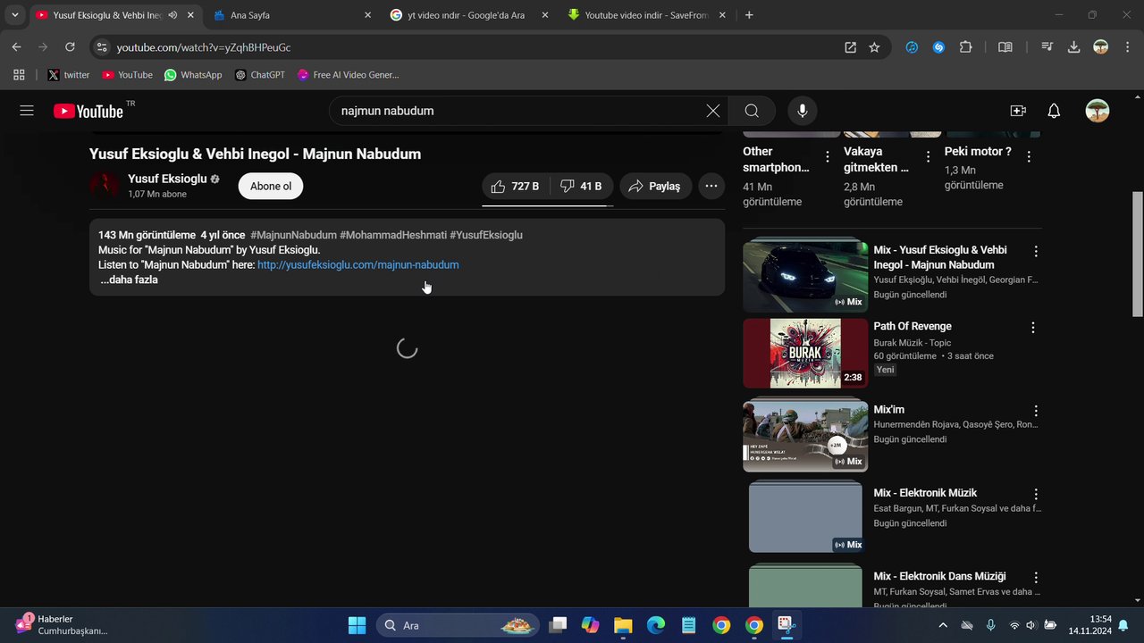Open the browser Extensions puzzle icon

(x=965, y=47)
